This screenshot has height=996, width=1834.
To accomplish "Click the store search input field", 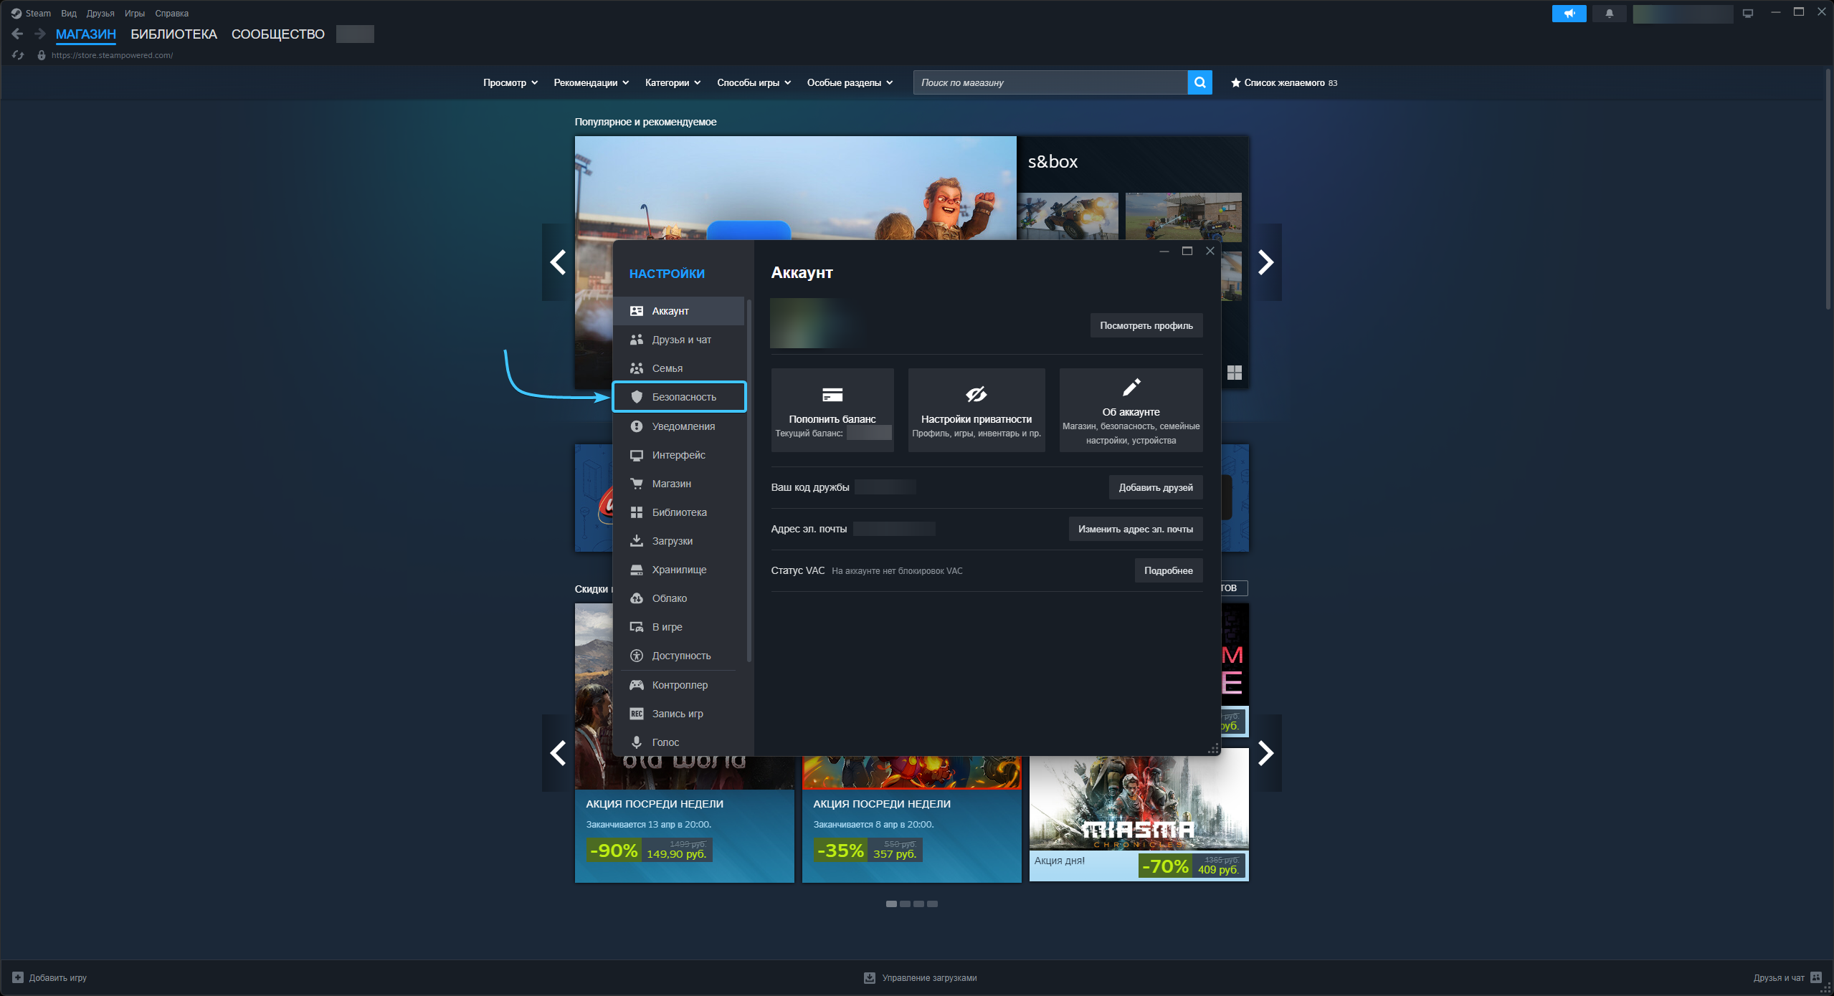I will pos(1050,82).
